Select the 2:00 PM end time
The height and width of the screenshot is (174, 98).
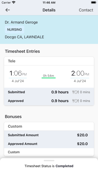click(x=80, y=73)
